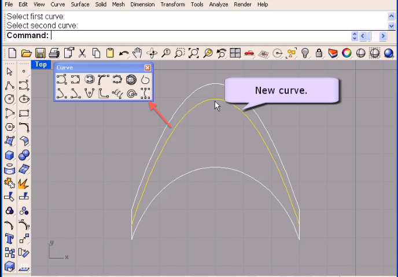Open the color wheel render colors icon

(x=347, y=53)
